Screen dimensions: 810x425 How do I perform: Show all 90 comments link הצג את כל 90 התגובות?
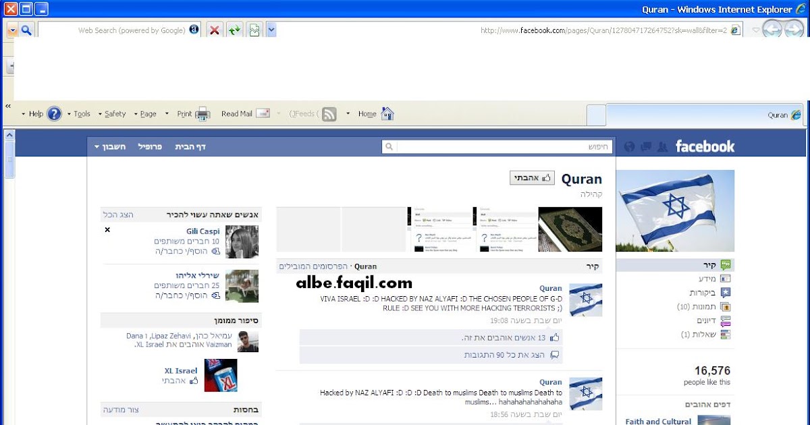[505, 355]
